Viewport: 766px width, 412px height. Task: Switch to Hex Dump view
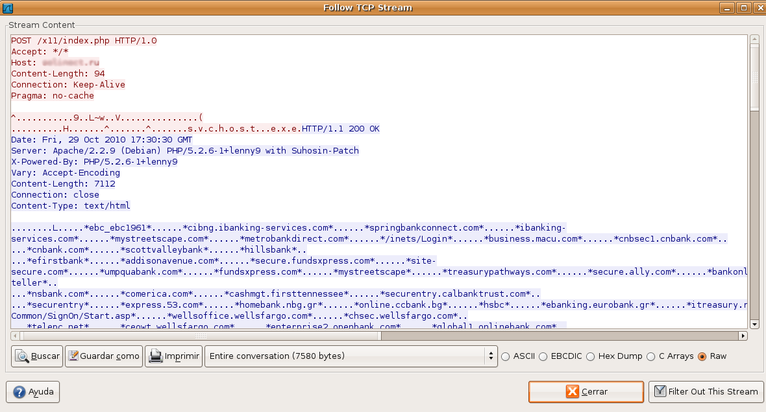(x=590, y=356)
